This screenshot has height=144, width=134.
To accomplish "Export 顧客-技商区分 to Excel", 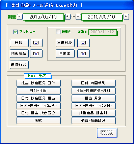I will click(93, 120).
